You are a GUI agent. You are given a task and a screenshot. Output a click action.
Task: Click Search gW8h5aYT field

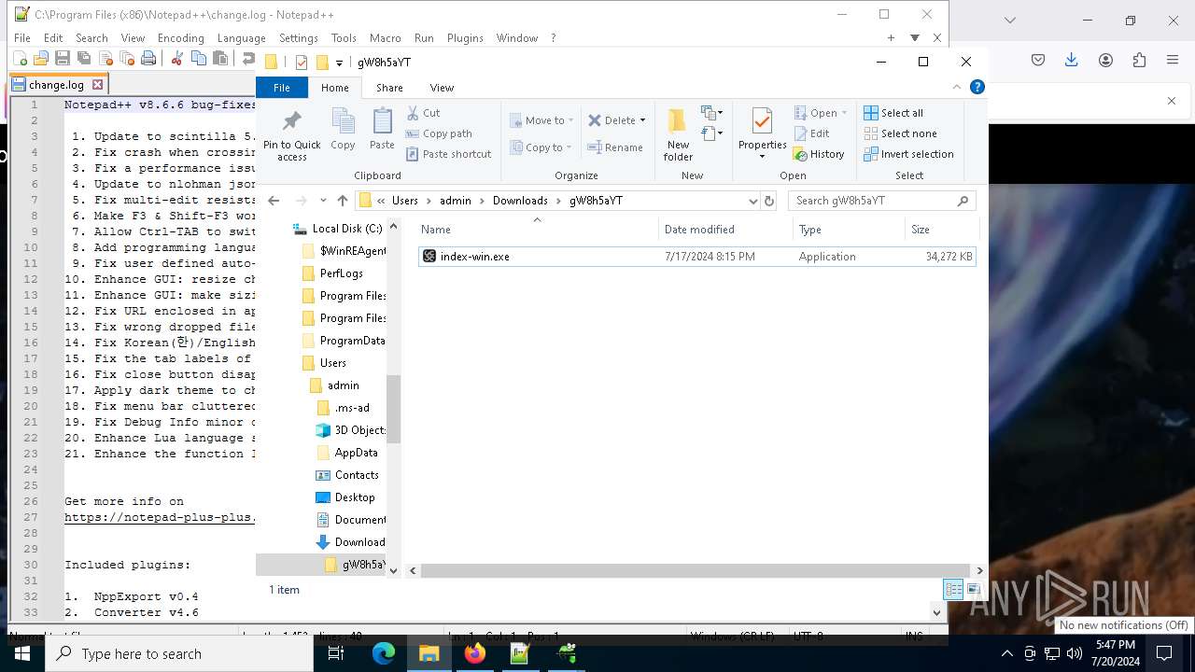pyautogui.click(x=881, y=201)
